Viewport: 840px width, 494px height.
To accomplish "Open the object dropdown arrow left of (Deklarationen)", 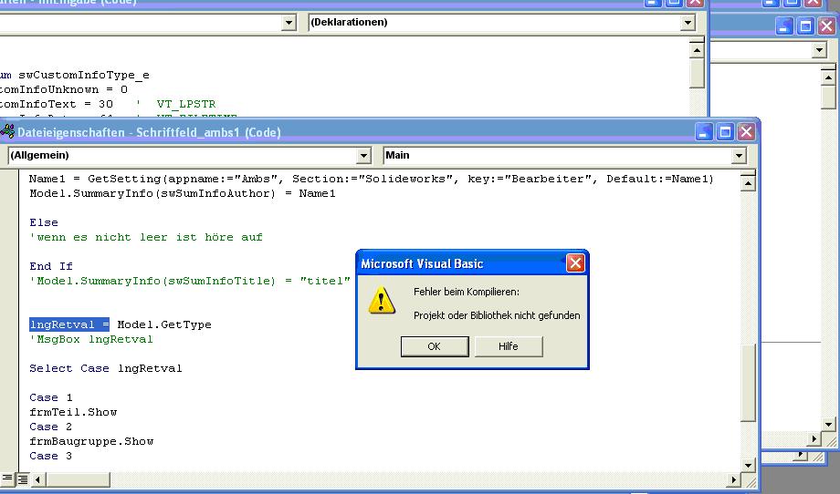I will (x=289, y=23).
